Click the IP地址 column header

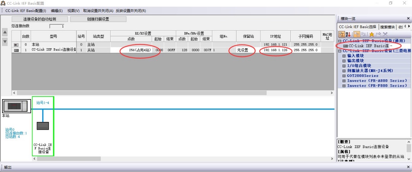tap(275, 36)
